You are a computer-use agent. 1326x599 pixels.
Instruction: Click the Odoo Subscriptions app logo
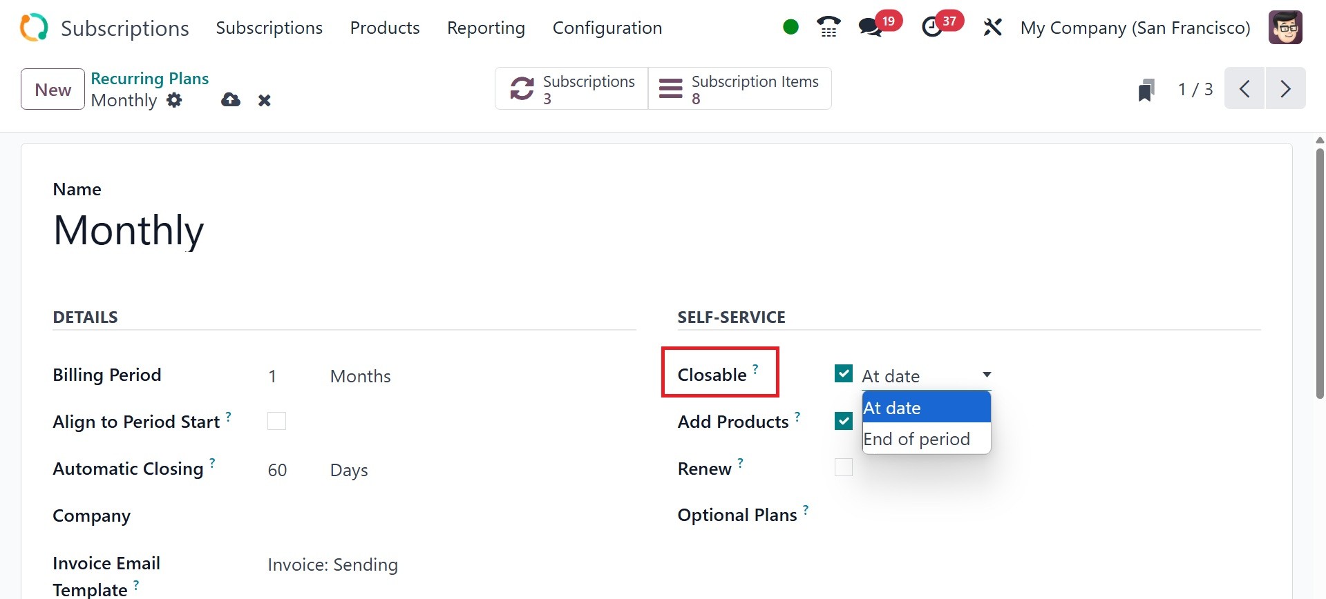pos(34,28)
